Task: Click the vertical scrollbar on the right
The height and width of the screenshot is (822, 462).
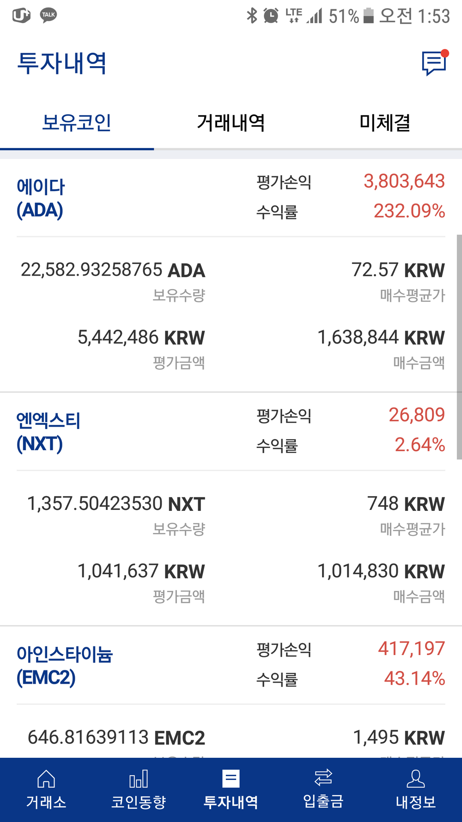Action: coord(459,347)
